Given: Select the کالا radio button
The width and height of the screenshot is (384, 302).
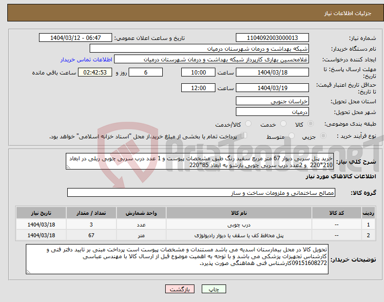Looking at the screenshot, I should (x=310, y=124).
